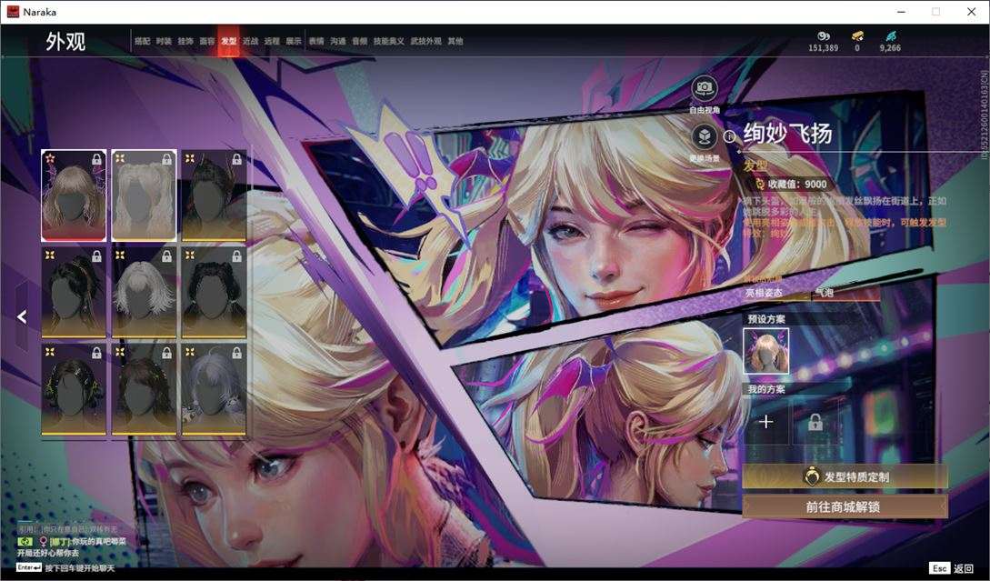Minimize the Naraka window

point(902,12)
